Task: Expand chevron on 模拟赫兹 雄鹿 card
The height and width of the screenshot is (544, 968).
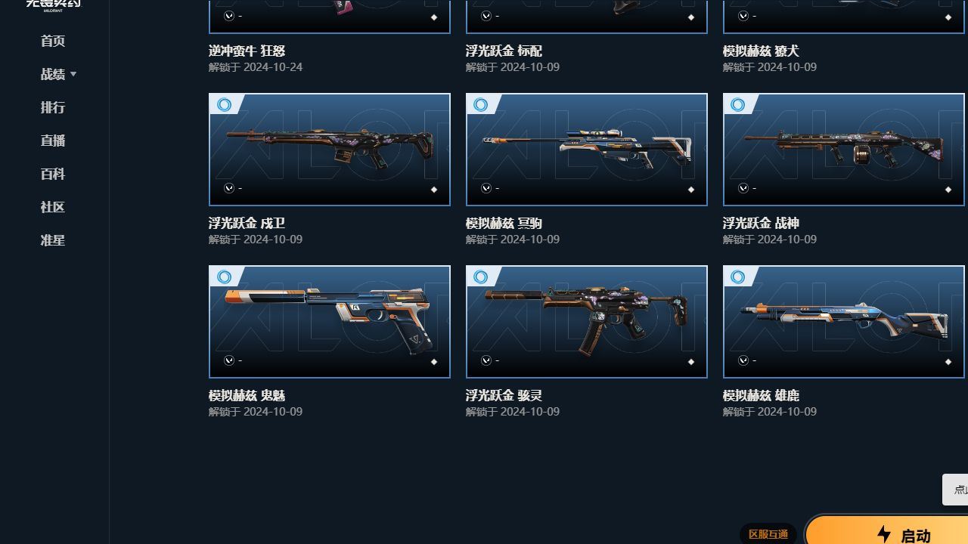Action: point(743,360)
